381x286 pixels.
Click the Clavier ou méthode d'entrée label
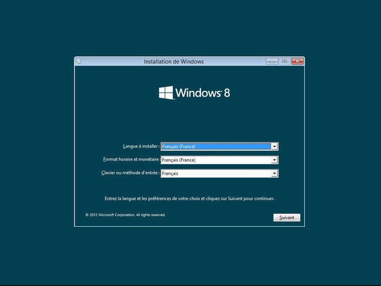click(x=131, y=173)
